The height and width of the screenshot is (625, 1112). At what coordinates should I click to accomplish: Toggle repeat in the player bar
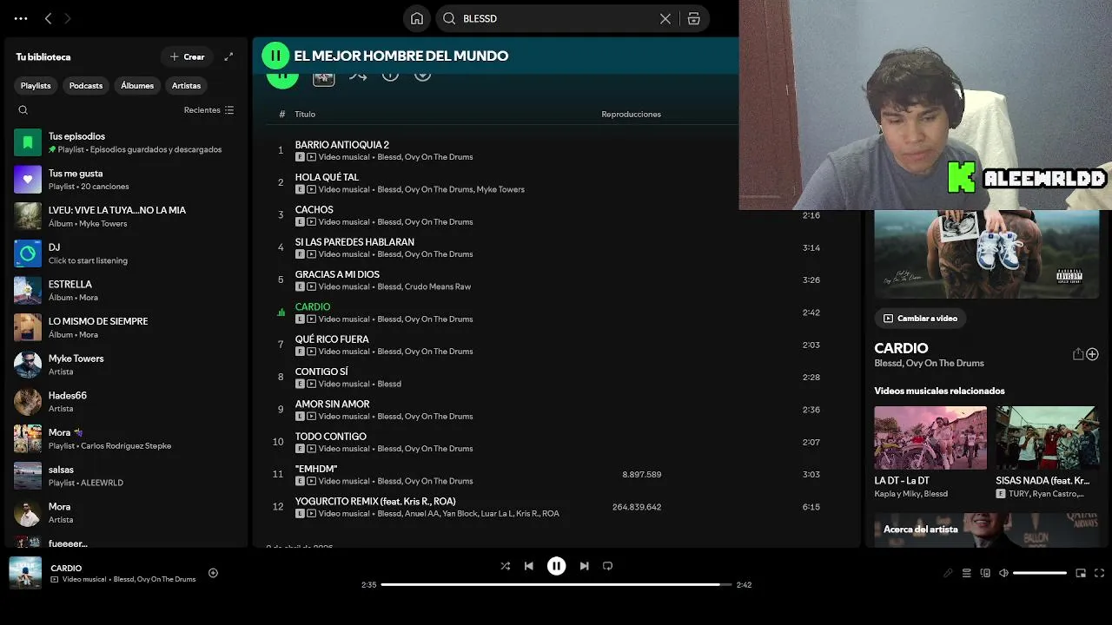[607, 566]
